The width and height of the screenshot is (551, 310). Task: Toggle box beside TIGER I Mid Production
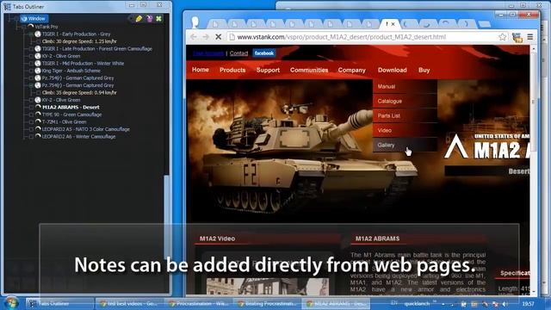click(31, 64)
